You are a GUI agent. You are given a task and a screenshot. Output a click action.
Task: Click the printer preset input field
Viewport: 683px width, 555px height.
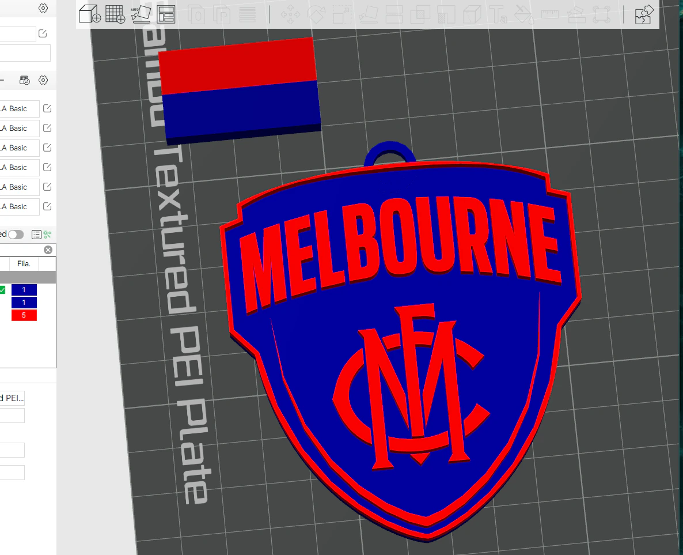click(x=18, y=33)
